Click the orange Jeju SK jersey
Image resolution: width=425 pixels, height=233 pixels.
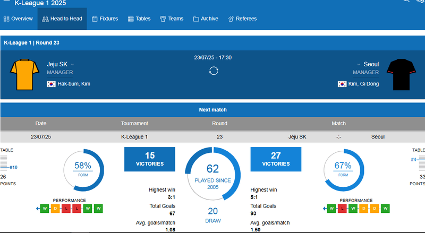[x=24, y=74]
